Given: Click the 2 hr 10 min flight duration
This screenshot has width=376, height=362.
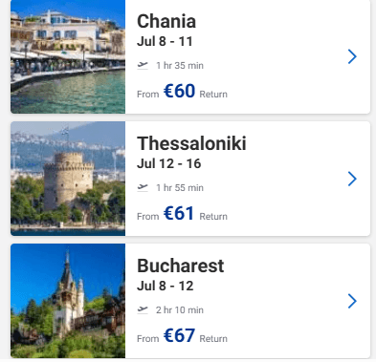Looking at the screenshot, I should point(180,310).
